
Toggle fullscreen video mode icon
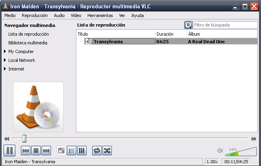point(61,151)
